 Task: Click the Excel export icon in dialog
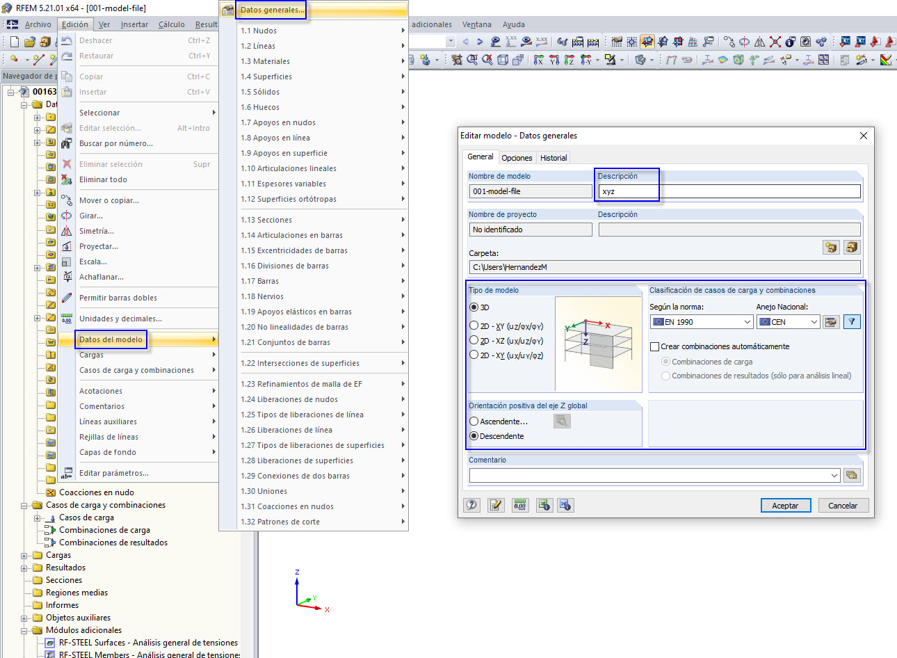click(544, 505)
